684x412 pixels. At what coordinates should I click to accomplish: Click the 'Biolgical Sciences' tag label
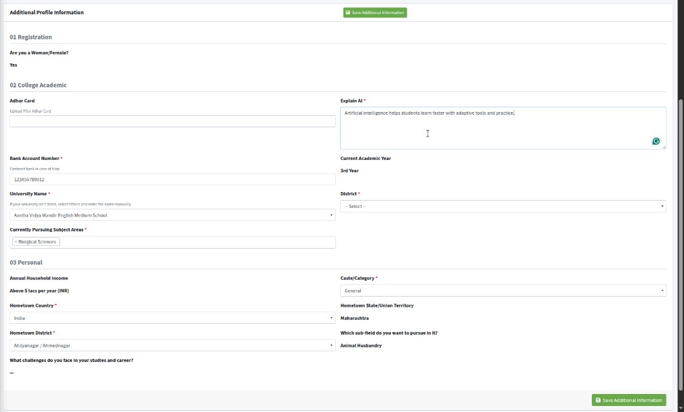[37, 242]
